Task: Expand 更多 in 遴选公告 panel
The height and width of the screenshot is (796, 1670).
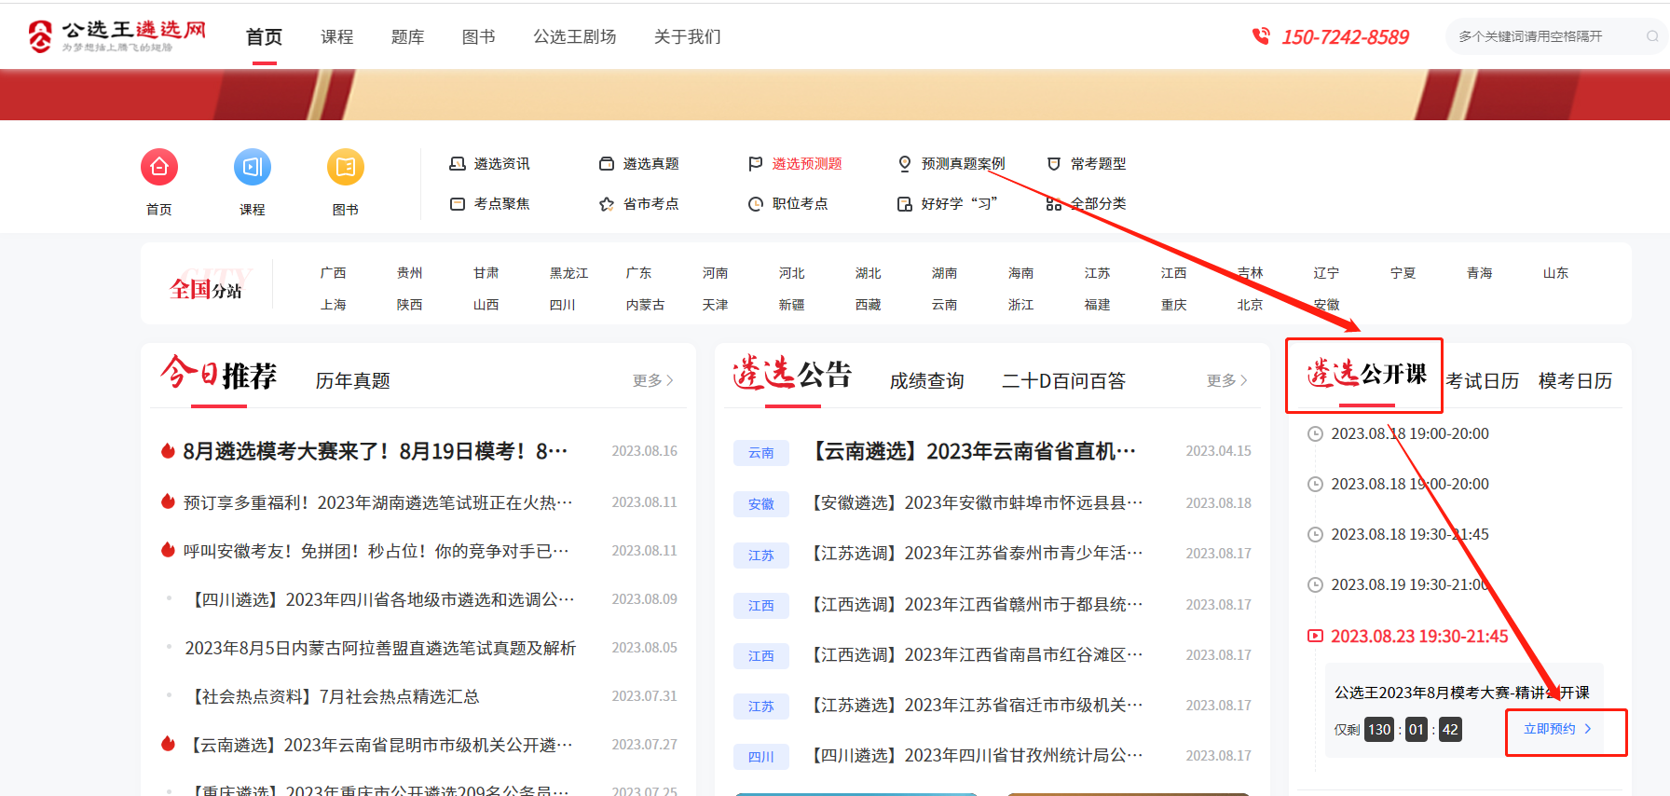Action: coord(1226,380)
